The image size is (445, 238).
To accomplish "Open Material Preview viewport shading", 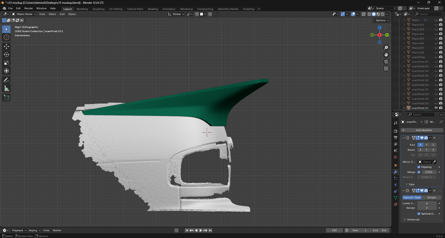I will click(x=378, y=14).
